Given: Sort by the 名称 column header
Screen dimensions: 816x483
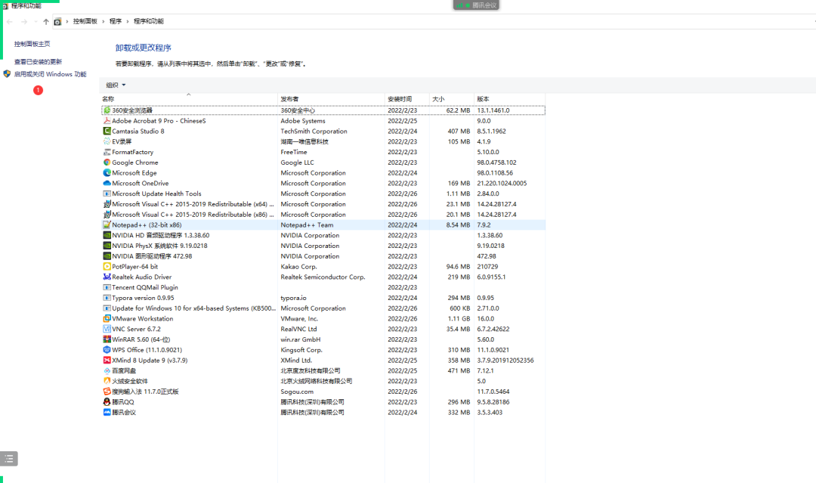Looking at the screenshot, I should tap(189, 99).
